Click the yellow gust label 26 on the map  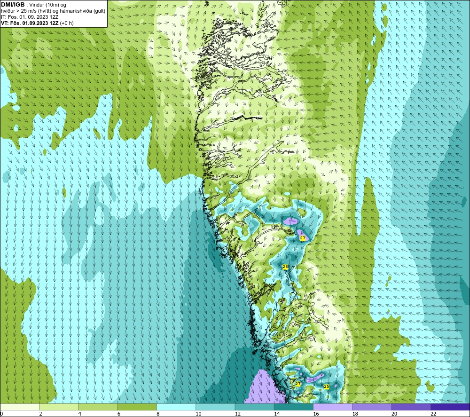click(285, 267)
